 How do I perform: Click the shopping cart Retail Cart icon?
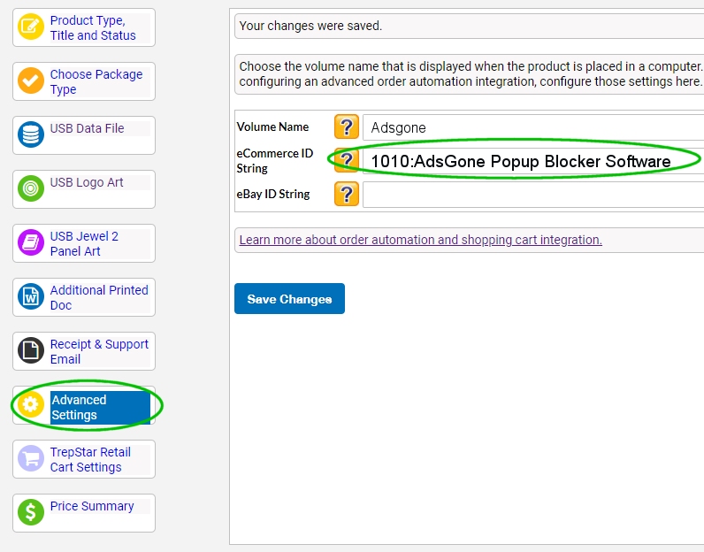[31, 458]
